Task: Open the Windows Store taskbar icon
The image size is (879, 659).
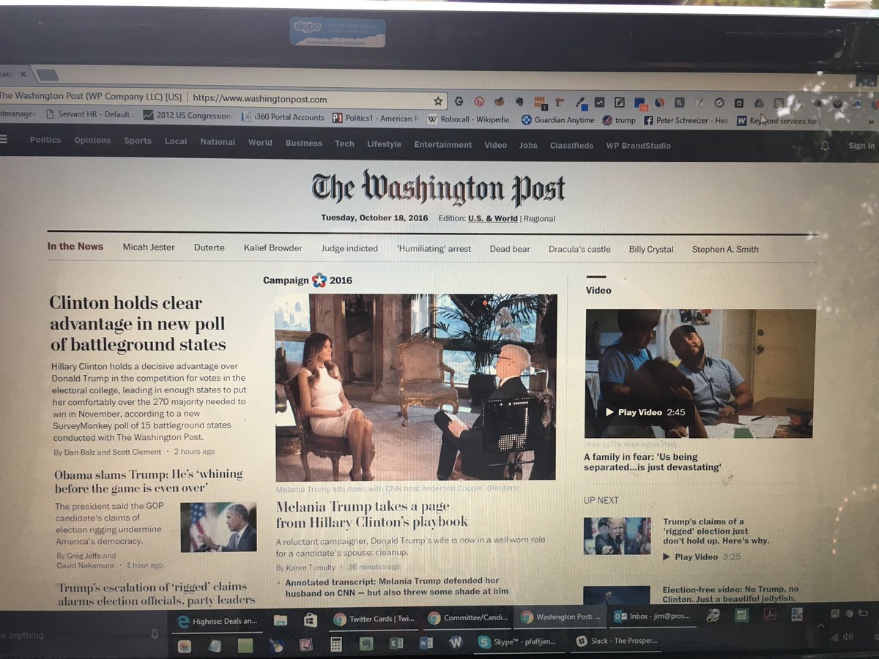Action: point(310,619)
